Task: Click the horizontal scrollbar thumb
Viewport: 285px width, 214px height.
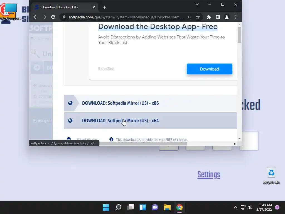Action: [x=143, y=144]
